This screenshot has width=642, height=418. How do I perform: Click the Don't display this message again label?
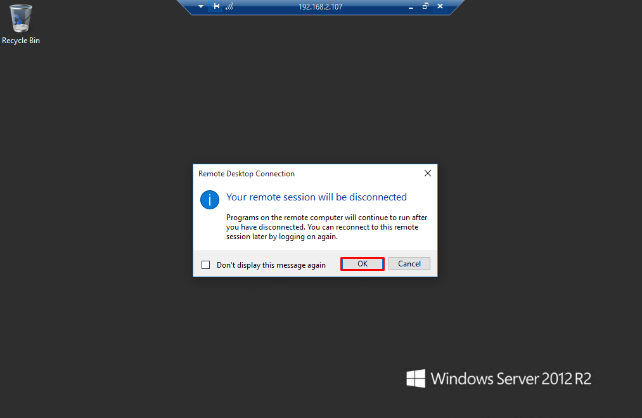coord(271,265)
